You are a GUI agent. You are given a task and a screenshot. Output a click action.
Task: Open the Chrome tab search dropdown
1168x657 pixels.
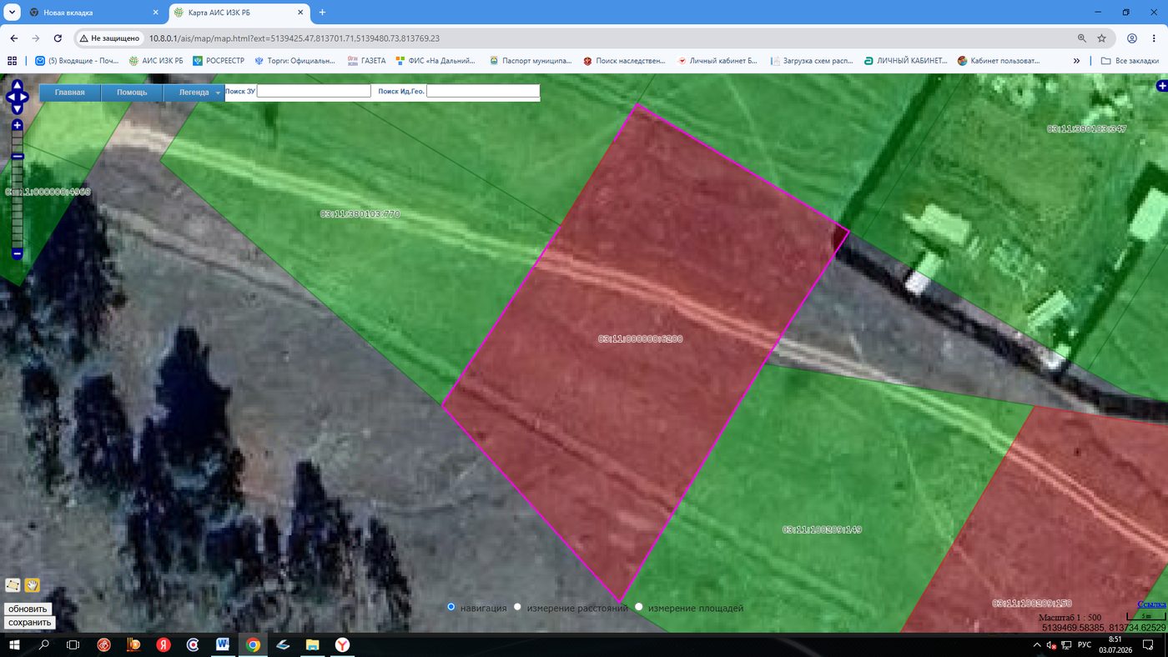pyautogui.click(x=13, y=13)
